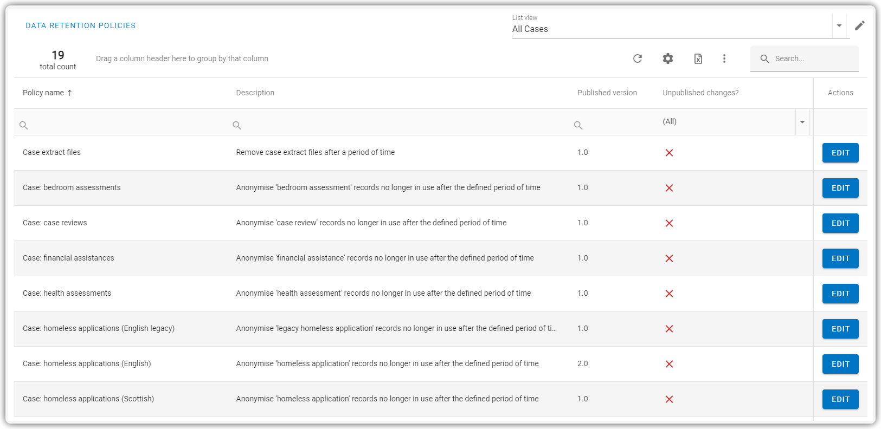
Task: Click the 19 total count label
Action: [58, 60]
